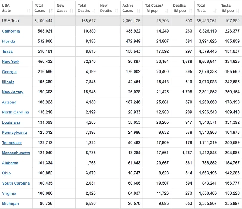Open the New Jersey state page
Screen dimensions: 242x209
[x=13, y=92]
